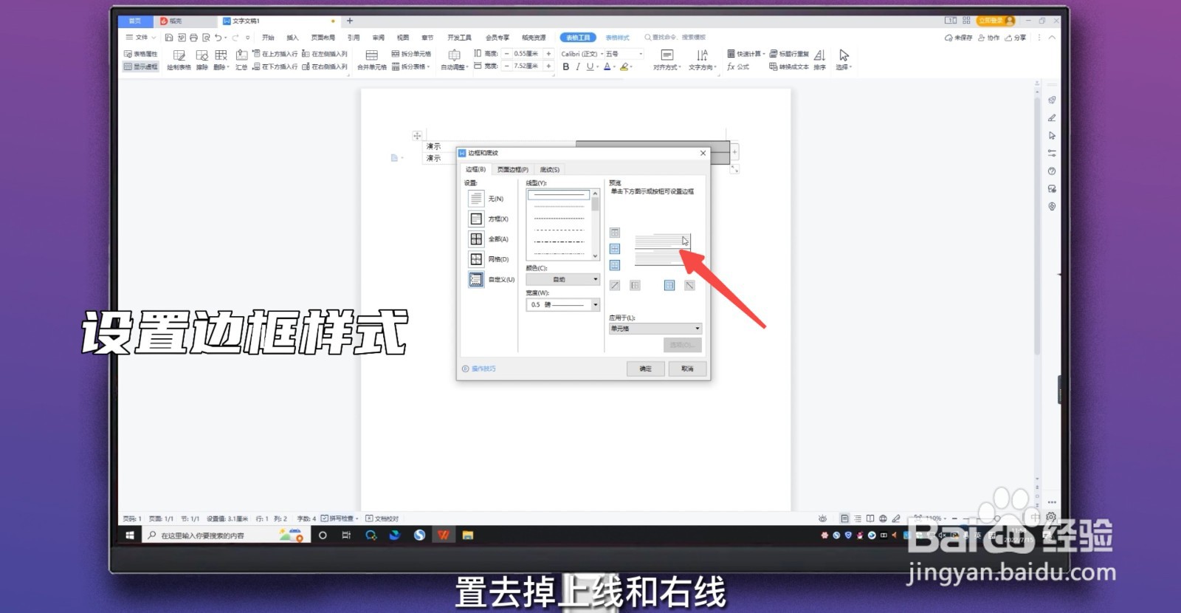Select the 绘制表格 draw table tool

pyautogui.click(x=179, y=60)
